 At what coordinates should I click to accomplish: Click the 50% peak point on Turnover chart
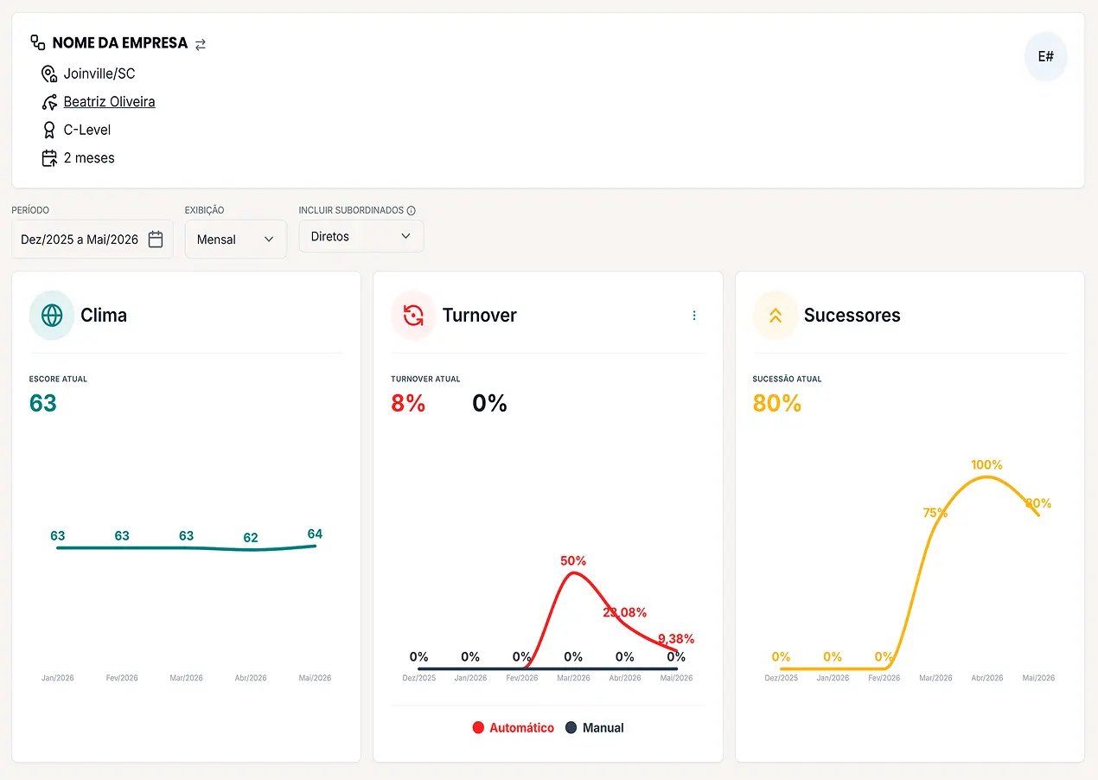[573, 572]
